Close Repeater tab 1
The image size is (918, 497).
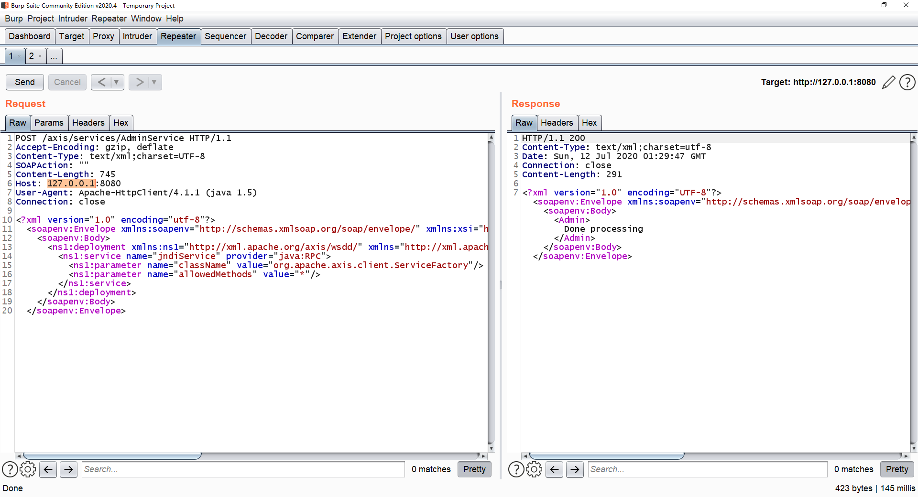click(19, 56)
